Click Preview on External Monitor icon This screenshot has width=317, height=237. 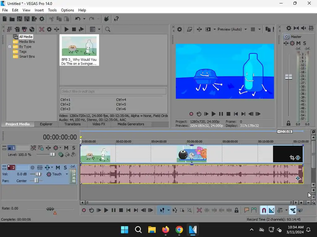pyautogui.click(x=189, y=29)
